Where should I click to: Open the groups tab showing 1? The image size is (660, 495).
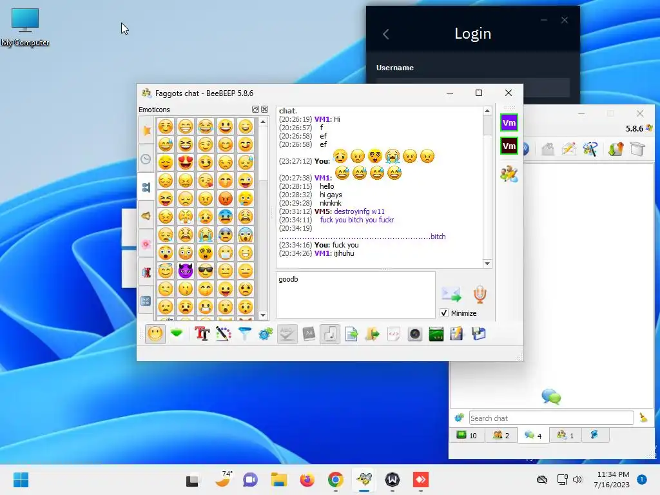565,435
